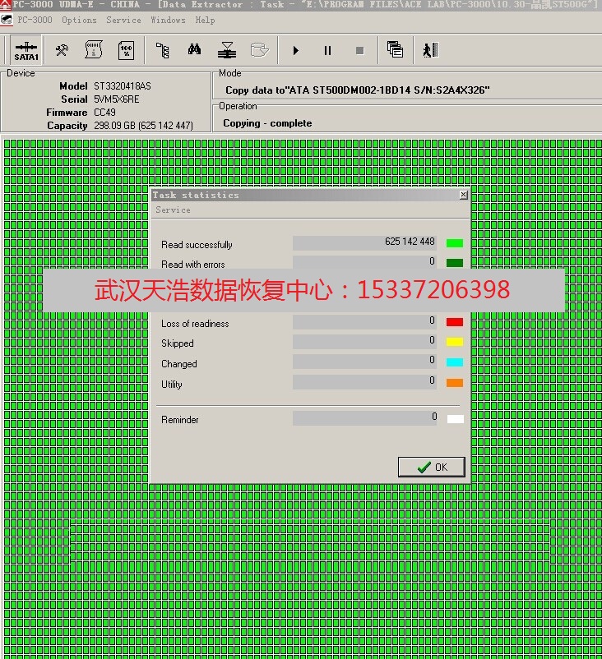
Task: Open the tree structure toolbar icon
Action: pos(162,51)
